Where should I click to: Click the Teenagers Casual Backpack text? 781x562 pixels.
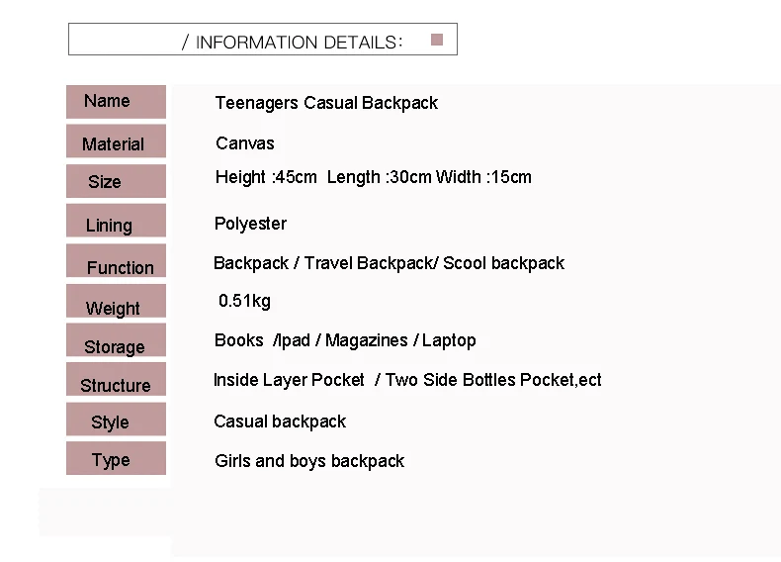pos(326,103)
